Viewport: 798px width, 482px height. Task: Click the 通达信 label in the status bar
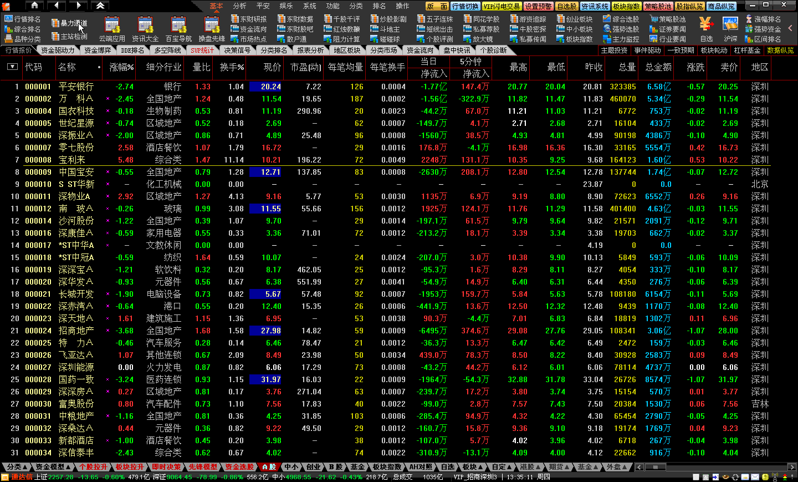(22, 477)
